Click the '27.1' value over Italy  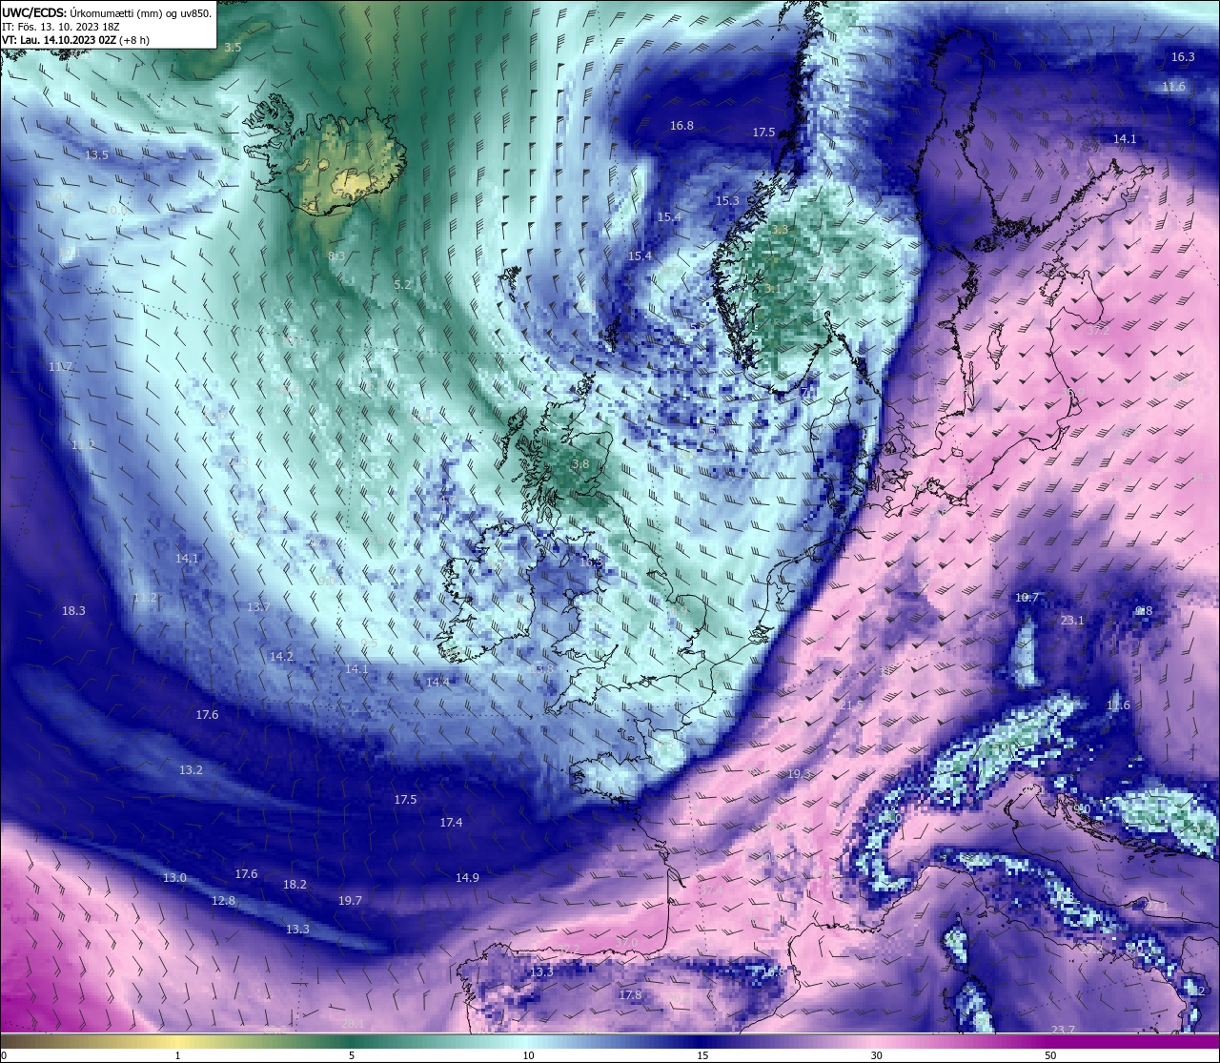1155,905
